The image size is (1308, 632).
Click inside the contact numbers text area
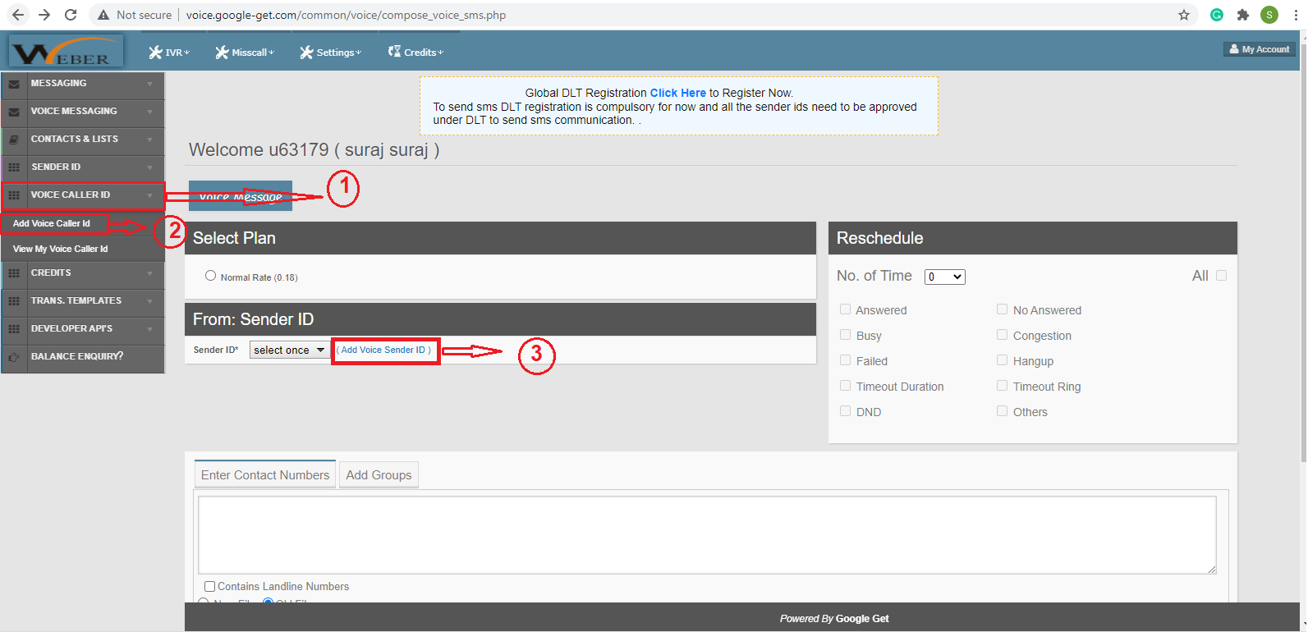tap(706, 534)
